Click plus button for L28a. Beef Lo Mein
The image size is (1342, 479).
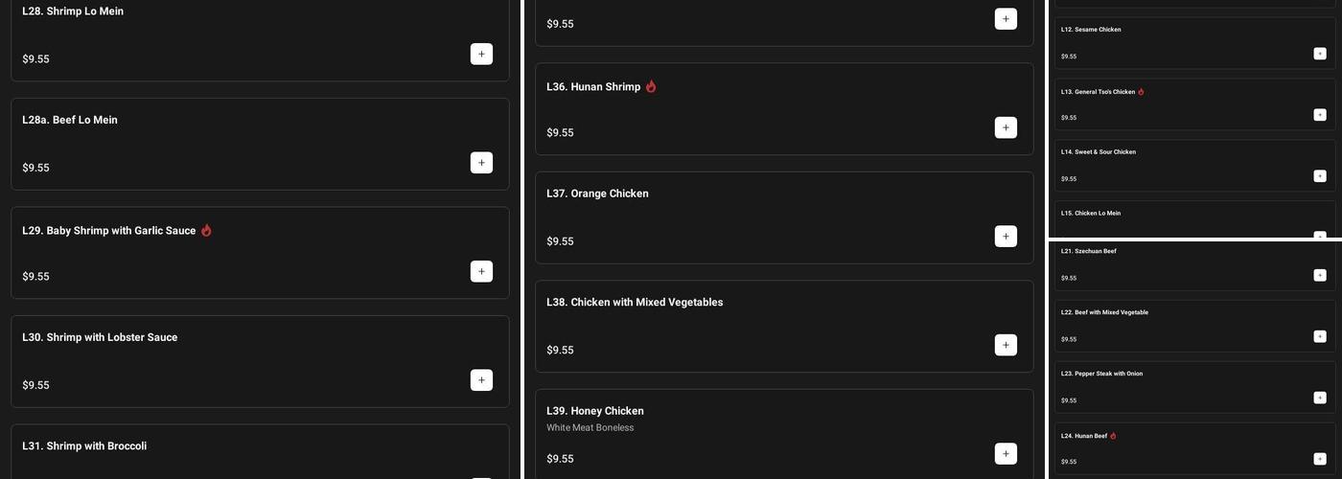(x=481, y=163)
